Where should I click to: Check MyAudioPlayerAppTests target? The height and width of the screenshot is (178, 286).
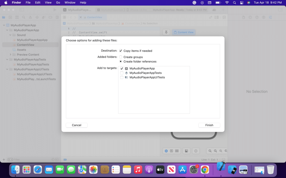121,73
